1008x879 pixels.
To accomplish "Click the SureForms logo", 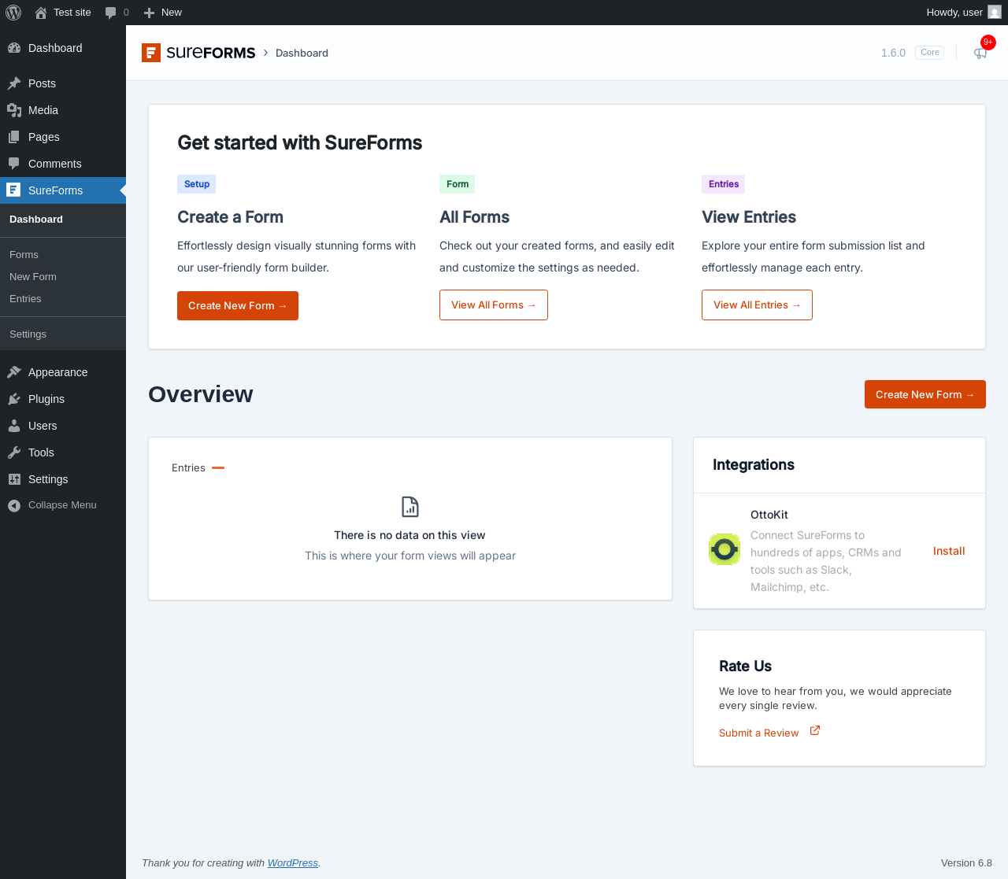I will 198,53.
